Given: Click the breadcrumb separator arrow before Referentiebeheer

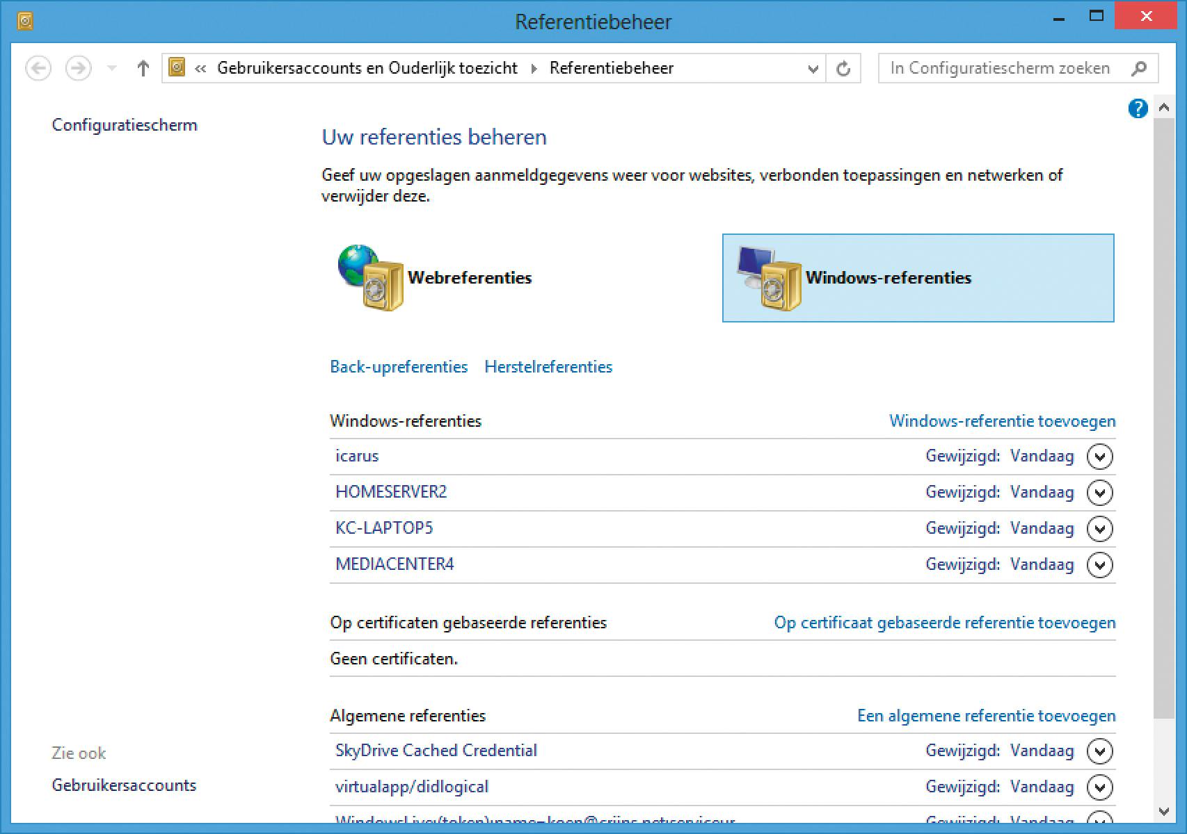Looking at the screenshot, I should click(x=534, y=68).
